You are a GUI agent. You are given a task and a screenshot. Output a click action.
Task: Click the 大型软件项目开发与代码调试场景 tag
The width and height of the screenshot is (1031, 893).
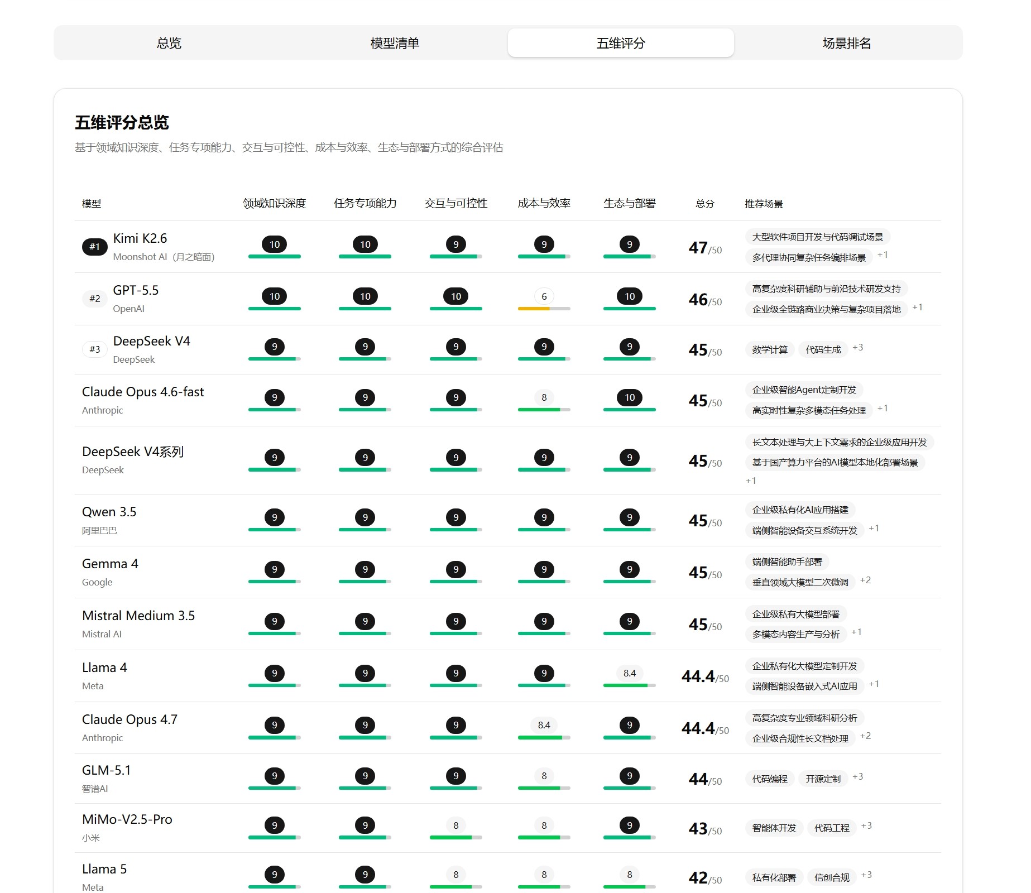pyautogui.click(x=818, y=237)
